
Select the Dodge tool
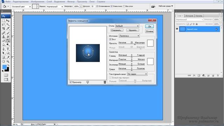(x=8, y=45)
